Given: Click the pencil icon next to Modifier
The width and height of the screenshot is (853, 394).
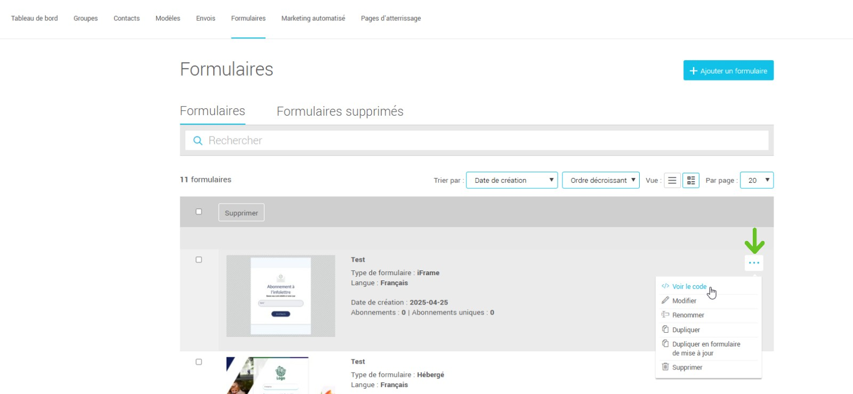Looking at the screenshot, I should click(665, 301).
